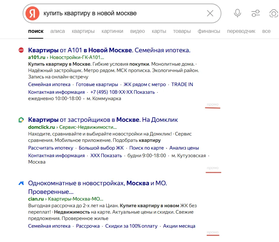Click the Domclick green house favicon
Viewport: 279px width, 242px height.
pos(21,120)
